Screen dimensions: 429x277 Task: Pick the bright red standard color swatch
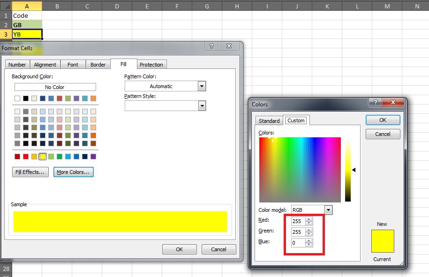(26, 157)
